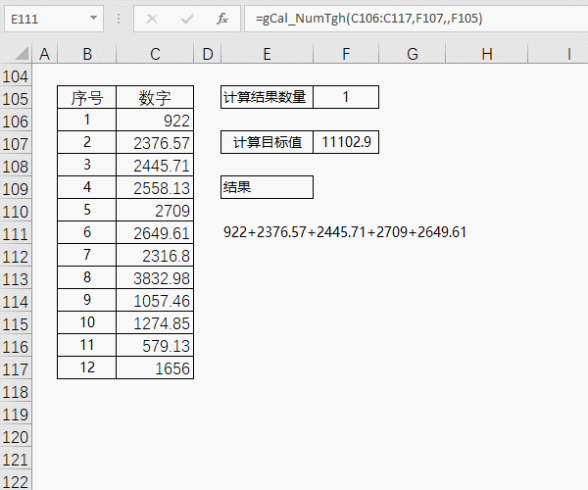Select column F header
Image resolution: width=588 pixels, height=490 pixels.
click(346, 54)
